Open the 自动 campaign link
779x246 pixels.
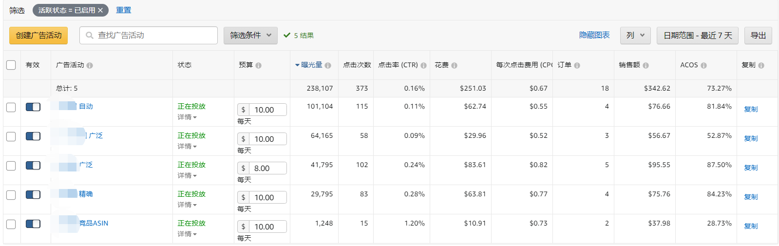click(x=86, y=106)
